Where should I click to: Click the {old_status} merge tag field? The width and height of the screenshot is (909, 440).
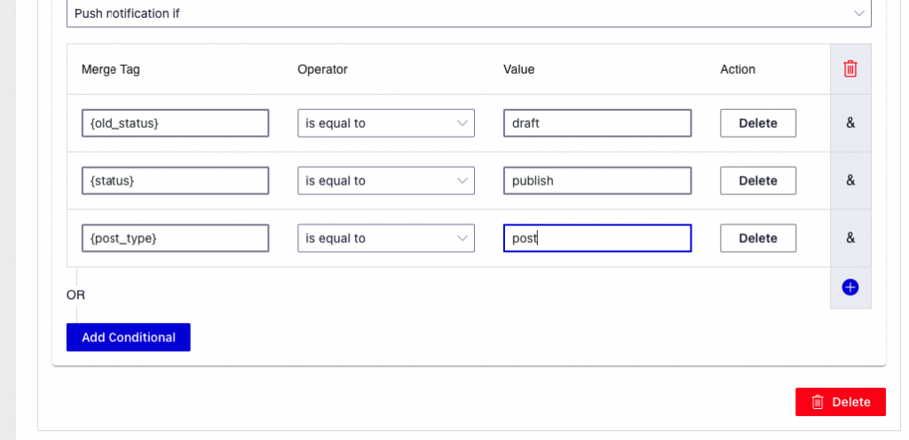175,123
